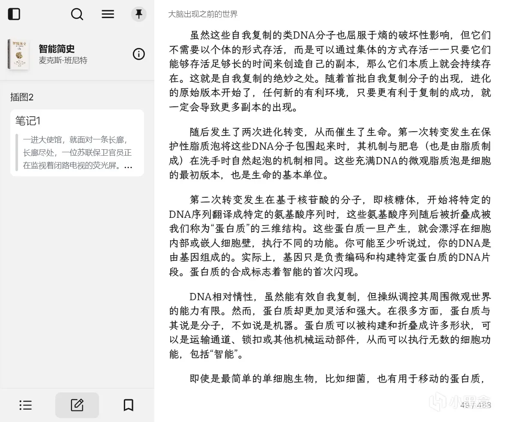Open search with magnifier icon
Screen dimensions: 505x422
(77, 14)
